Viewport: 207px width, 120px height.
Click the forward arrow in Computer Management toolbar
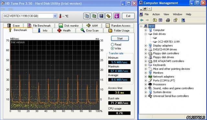click(x=147, y=20)
